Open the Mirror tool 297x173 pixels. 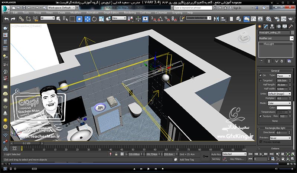point(216,19)
